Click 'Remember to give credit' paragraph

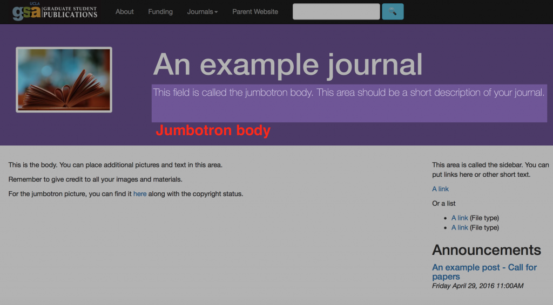pyautogui.click(x=95, y=179)
